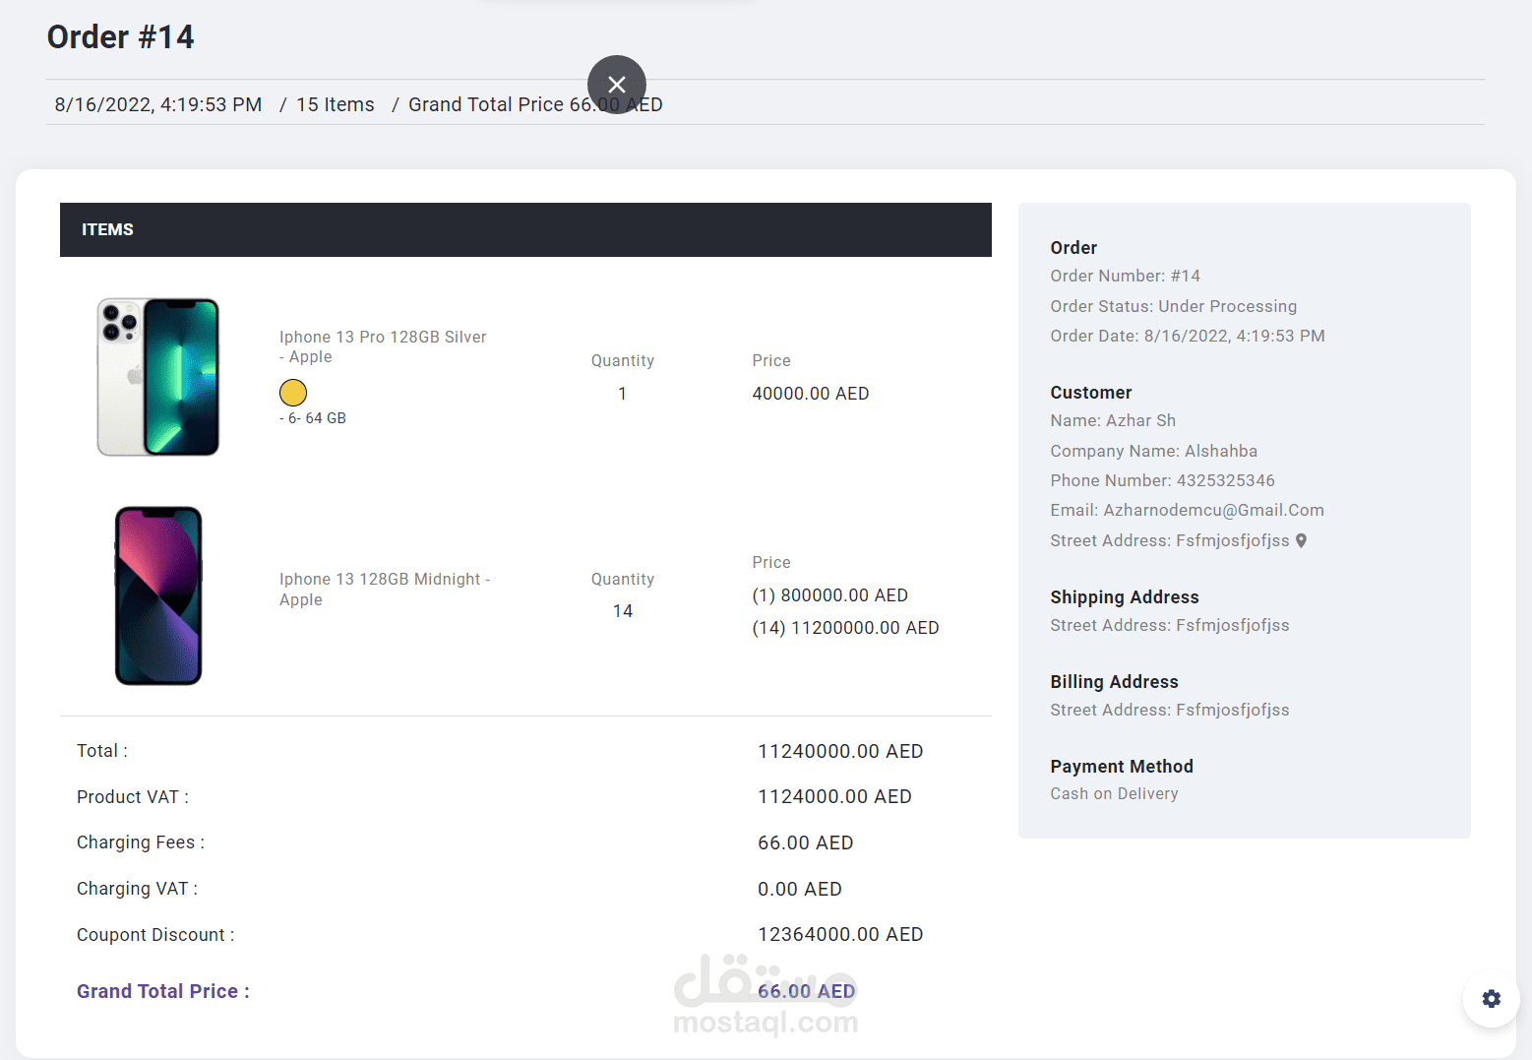The image size is (1532, 1060).
Task: Click the Order Status Under Processing text
Action: pos(1173,306)
